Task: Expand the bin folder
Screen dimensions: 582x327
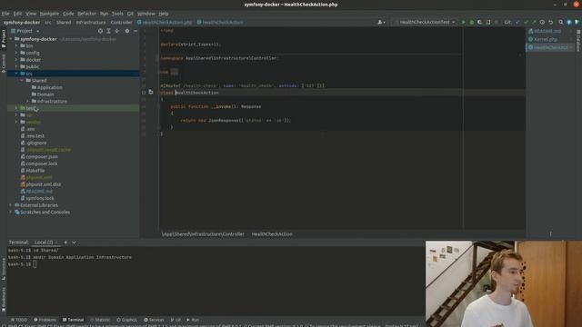Action: click(x=16, y=46)
